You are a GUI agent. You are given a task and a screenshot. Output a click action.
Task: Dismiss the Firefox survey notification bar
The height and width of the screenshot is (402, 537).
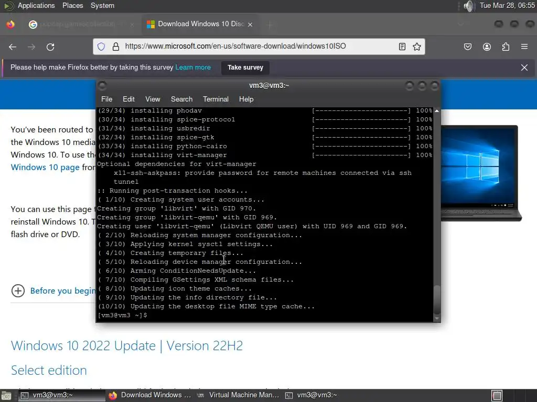pyautogui.click(x=524, y=68)
